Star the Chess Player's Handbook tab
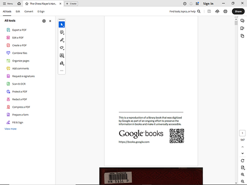 click(x=27, y=3)
